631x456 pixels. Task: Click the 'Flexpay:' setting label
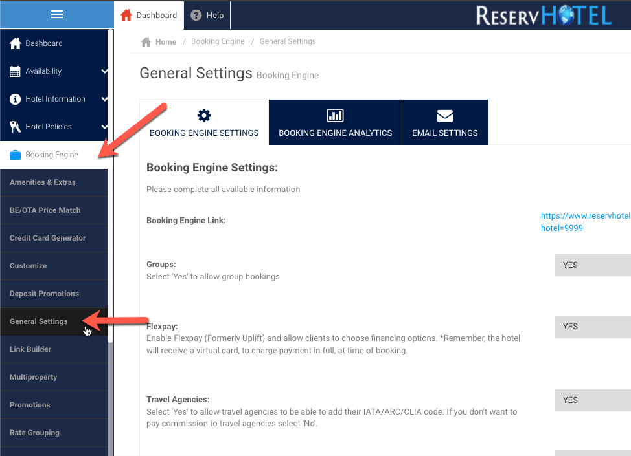coord(162,326)
